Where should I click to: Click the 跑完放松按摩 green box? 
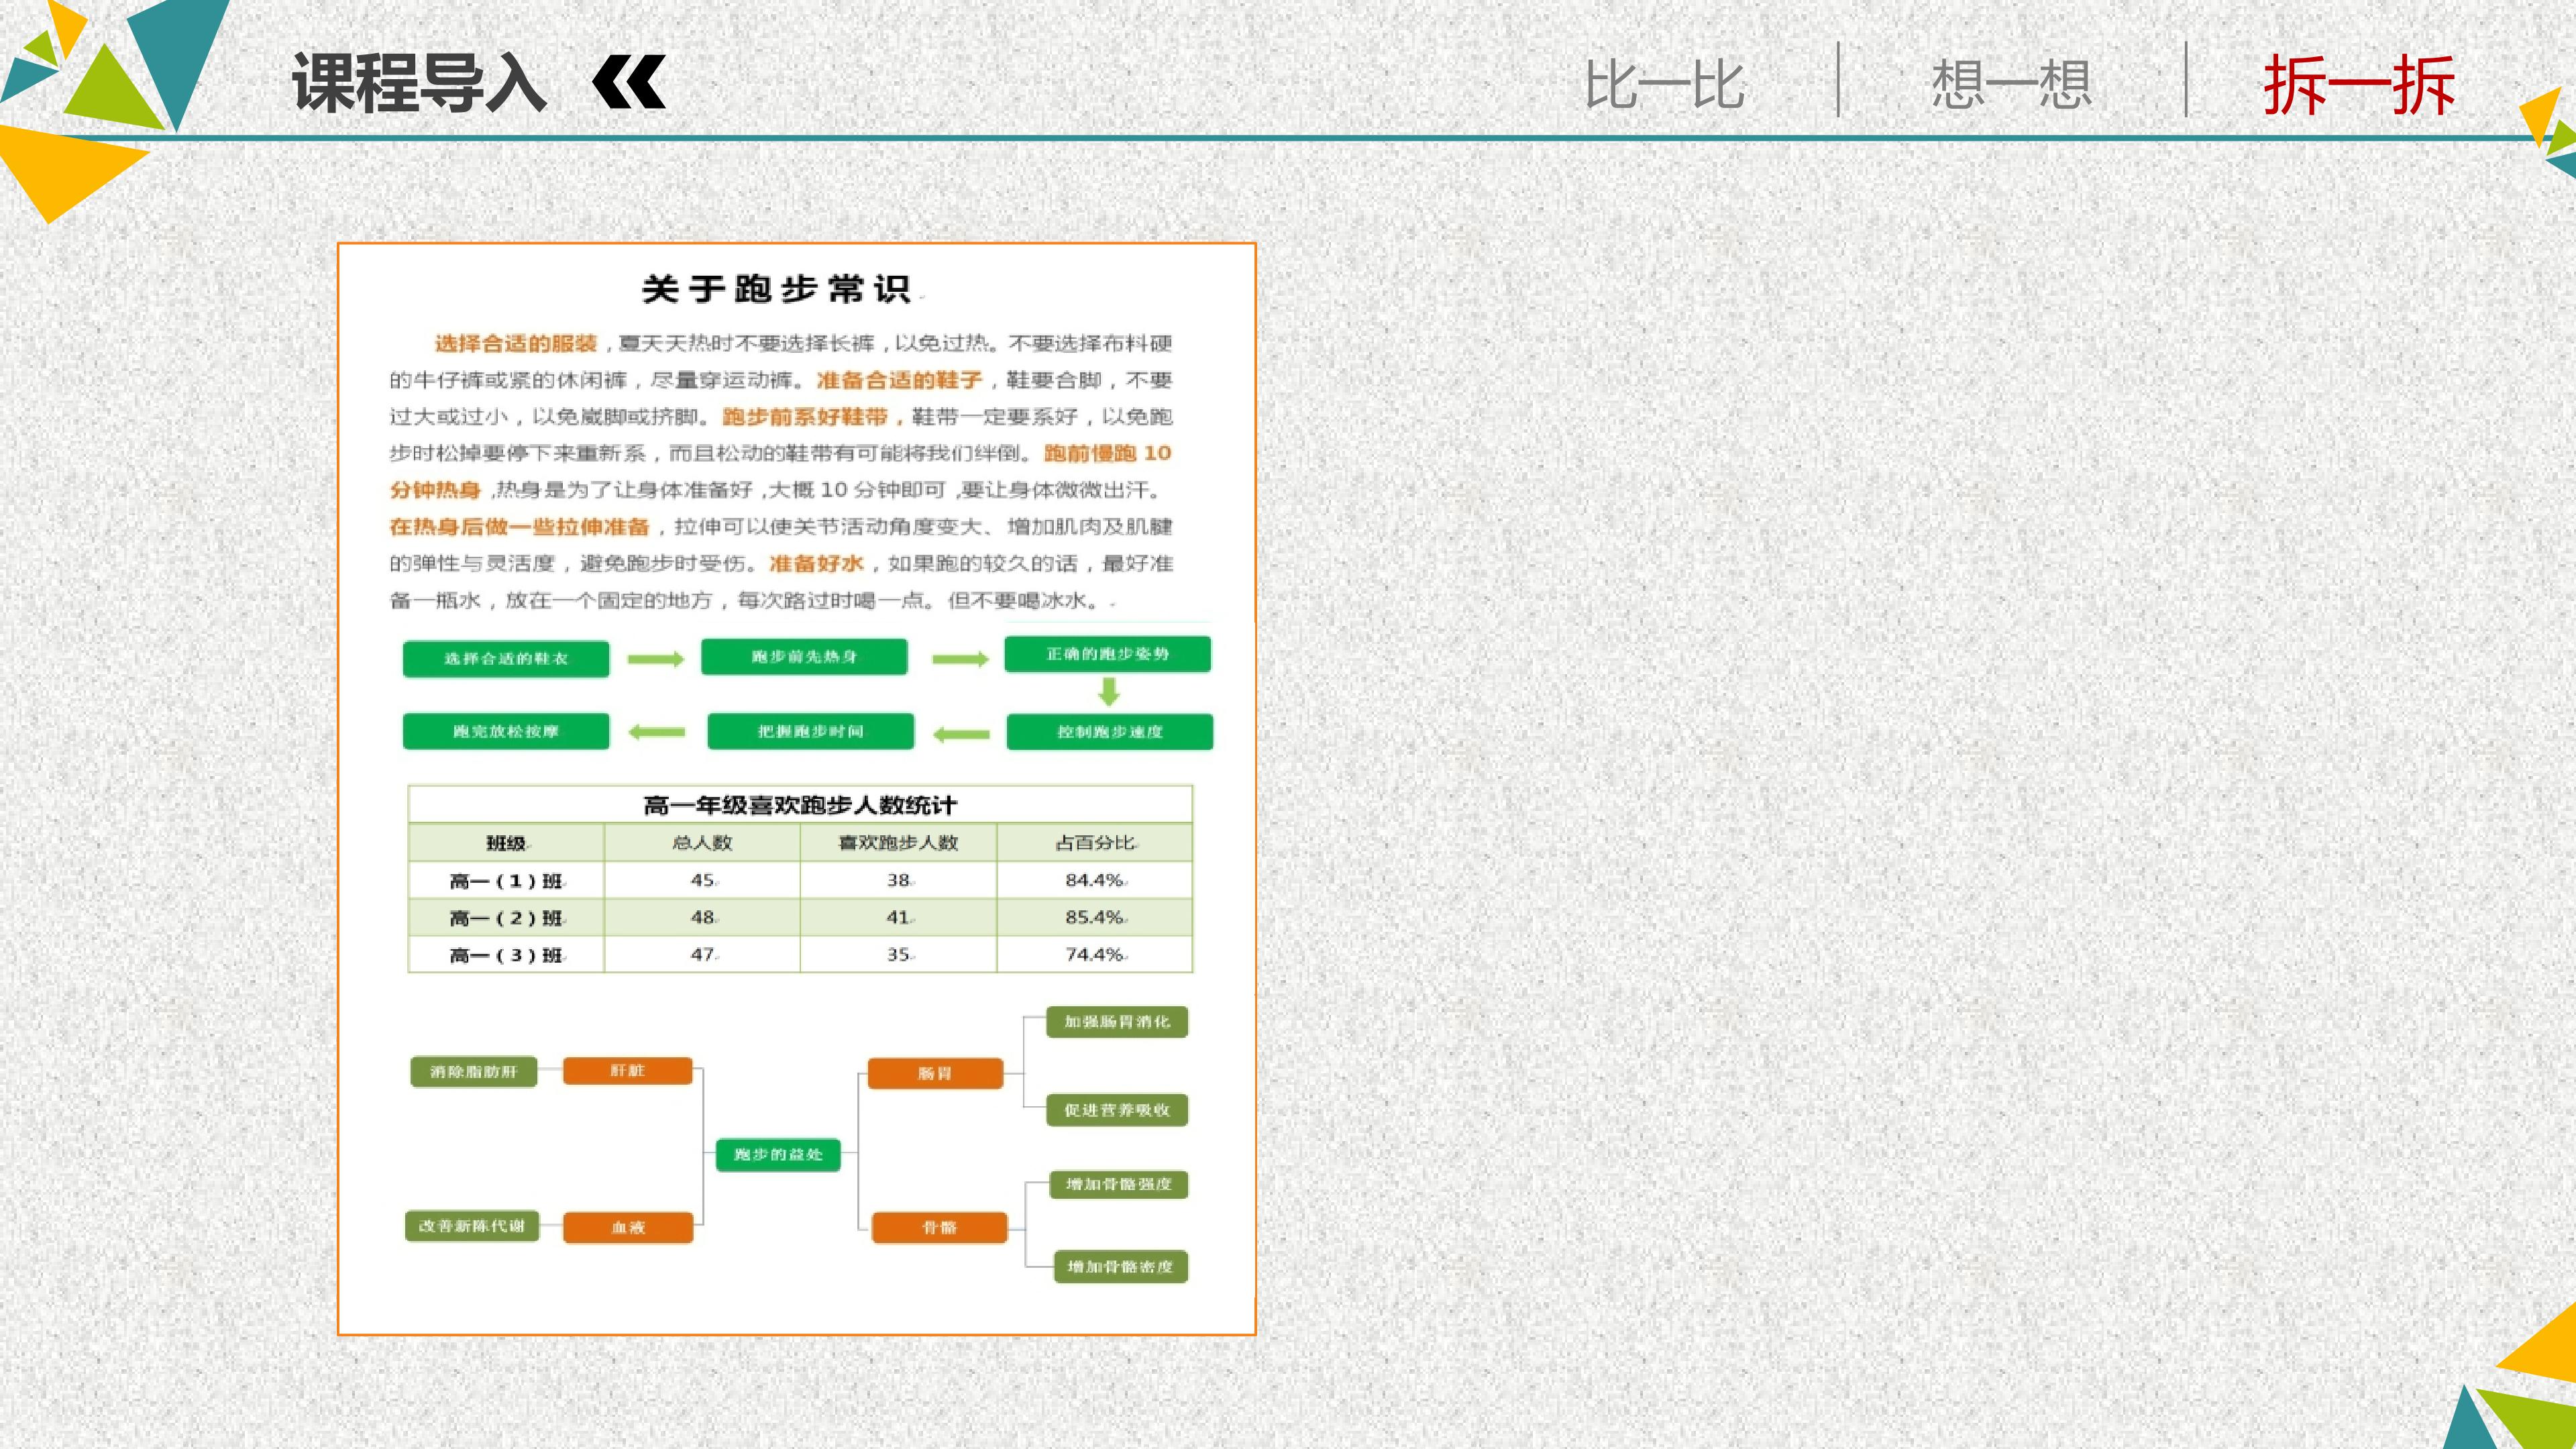click(506, 731)
